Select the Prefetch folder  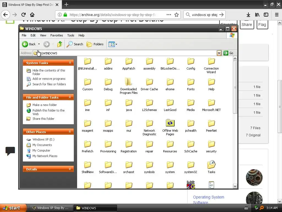[x=87, y=147]
